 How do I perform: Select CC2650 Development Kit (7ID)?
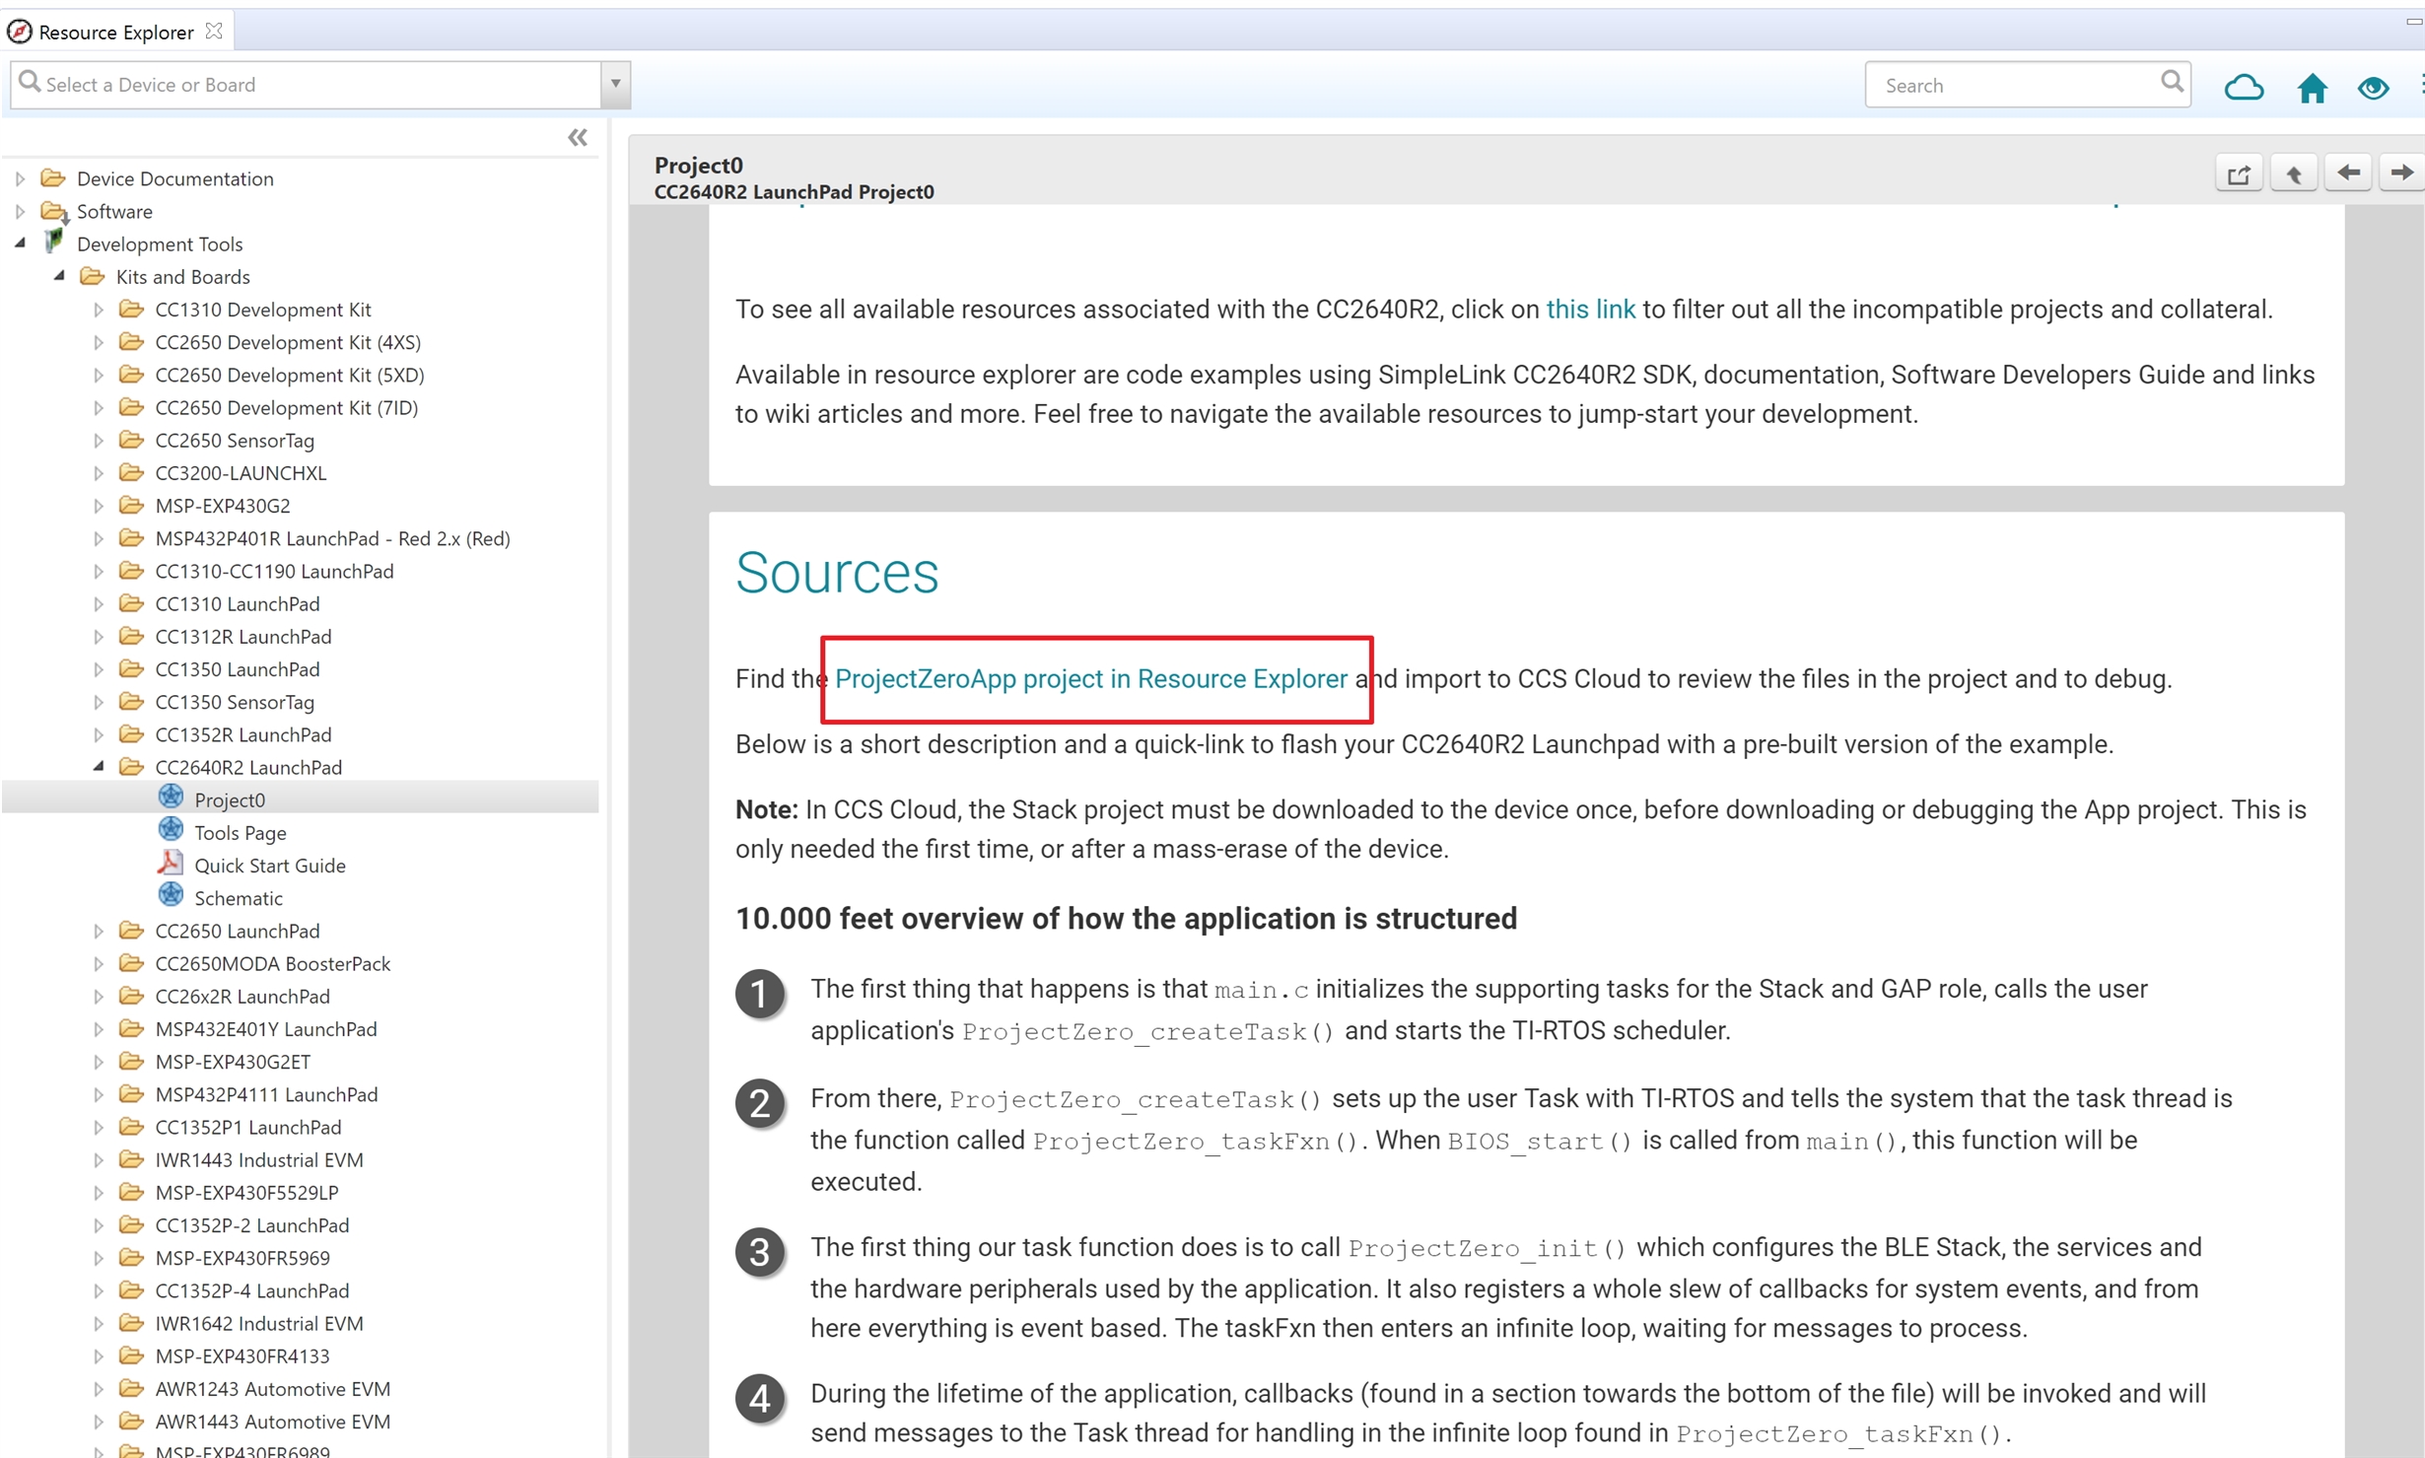point(287,407)
